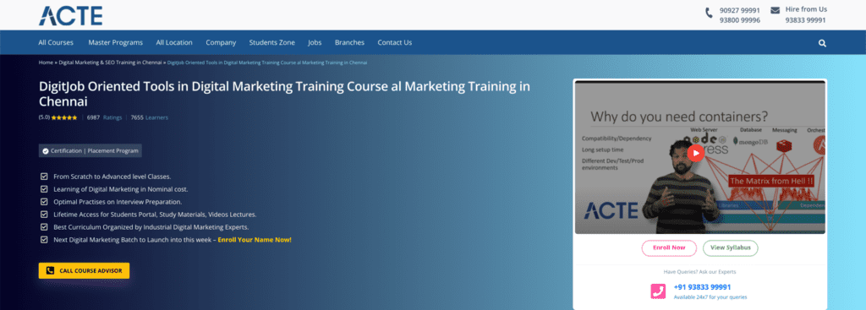Click the Call Course Advisor button
The width and height of the screenshot is (866, 310).
[x=84, y=271]
